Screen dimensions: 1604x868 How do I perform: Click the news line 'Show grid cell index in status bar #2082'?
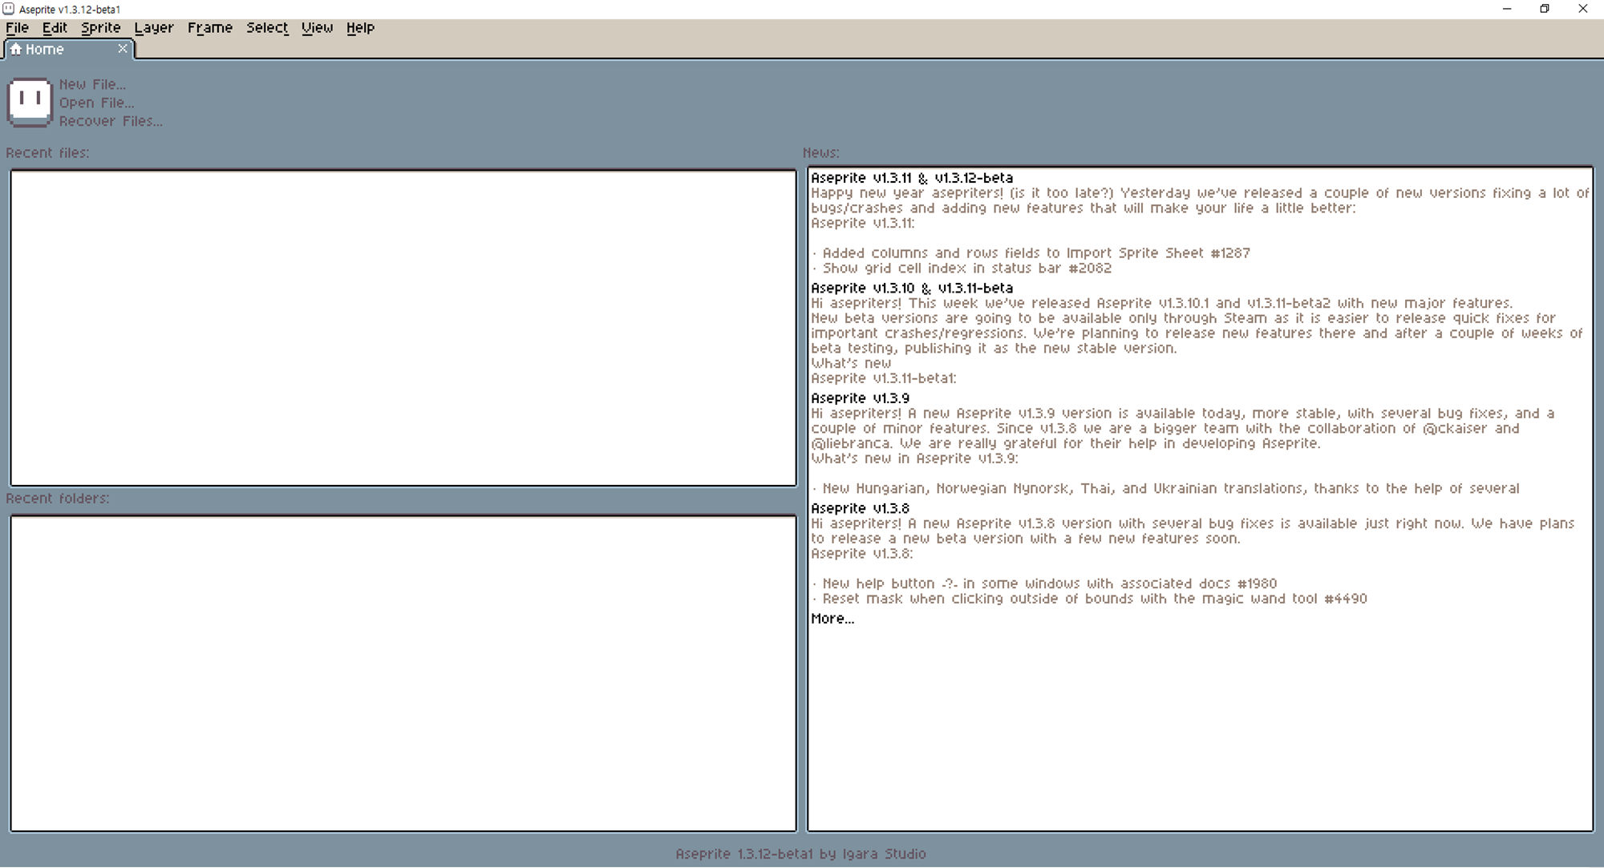(x=962, y=268)
